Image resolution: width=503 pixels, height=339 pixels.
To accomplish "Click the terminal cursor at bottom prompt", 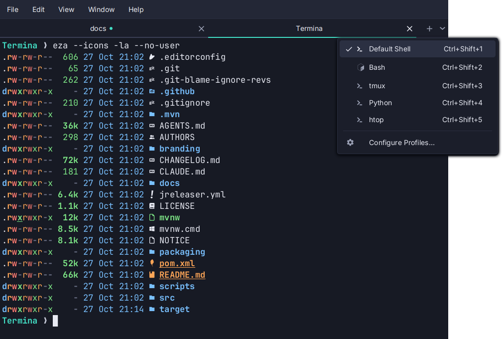I will click(55, 321).
